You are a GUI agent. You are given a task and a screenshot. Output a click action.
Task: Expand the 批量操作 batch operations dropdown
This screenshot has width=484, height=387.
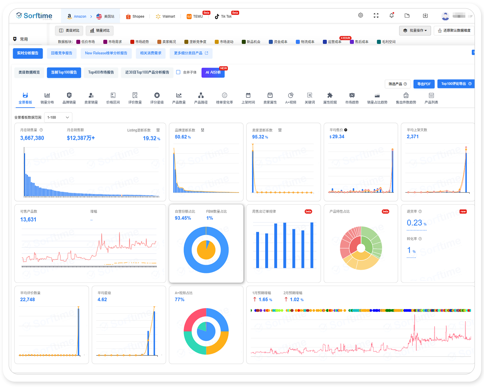(x=415, y=30)
